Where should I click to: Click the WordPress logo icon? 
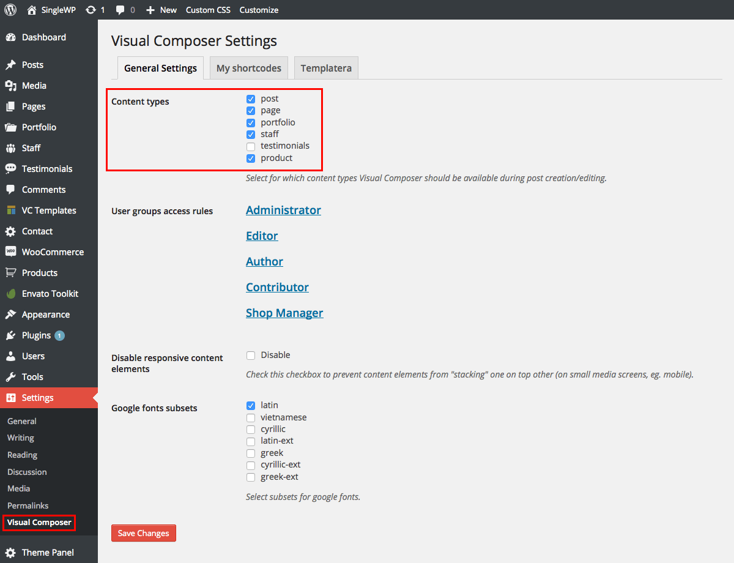(x=10, y=10)
